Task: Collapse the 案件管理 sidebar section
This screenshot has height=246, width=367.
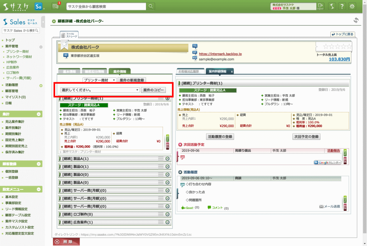Action: pyautogui.click(x=41, y=47)
